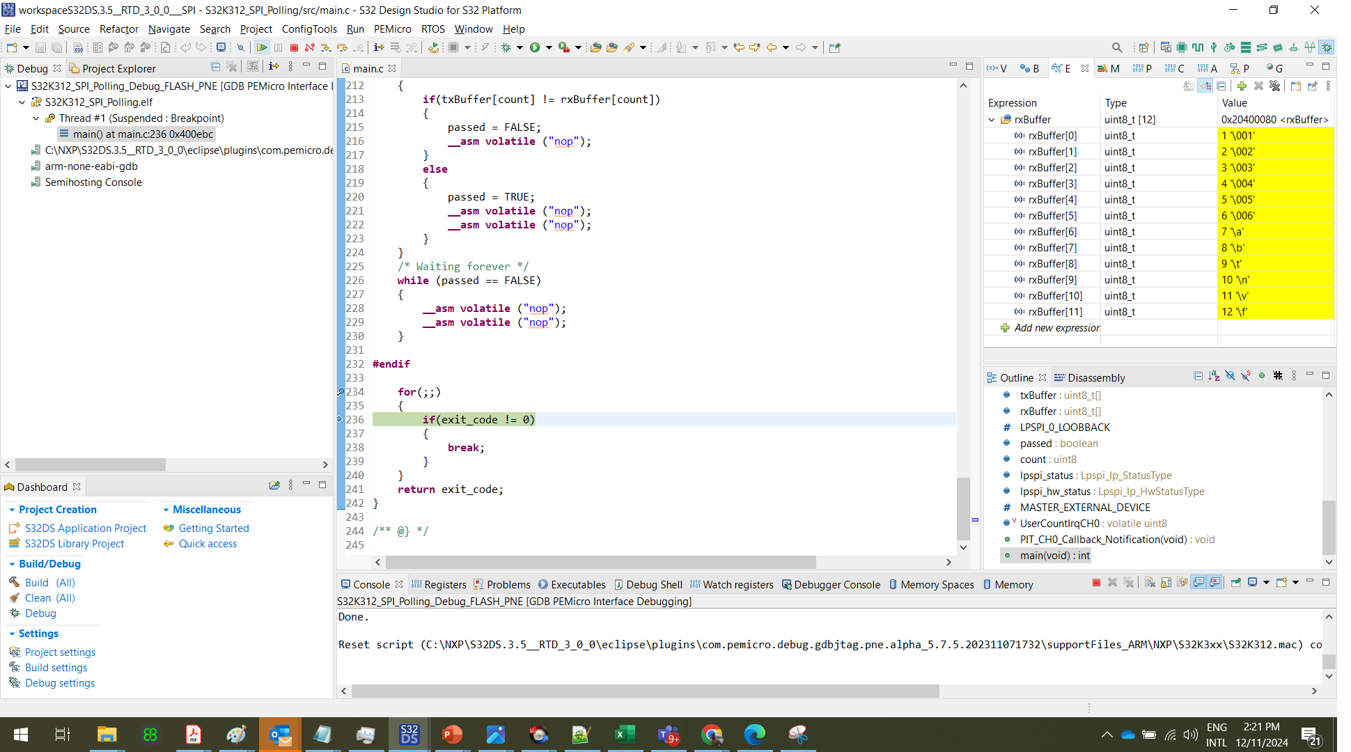Switch to the Project Explorer tab

click(111, 68)
